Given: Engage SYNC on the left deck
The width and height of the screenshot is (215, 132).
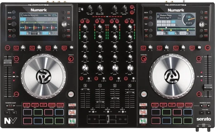Looking at the screenshot, I should (72, 105).
